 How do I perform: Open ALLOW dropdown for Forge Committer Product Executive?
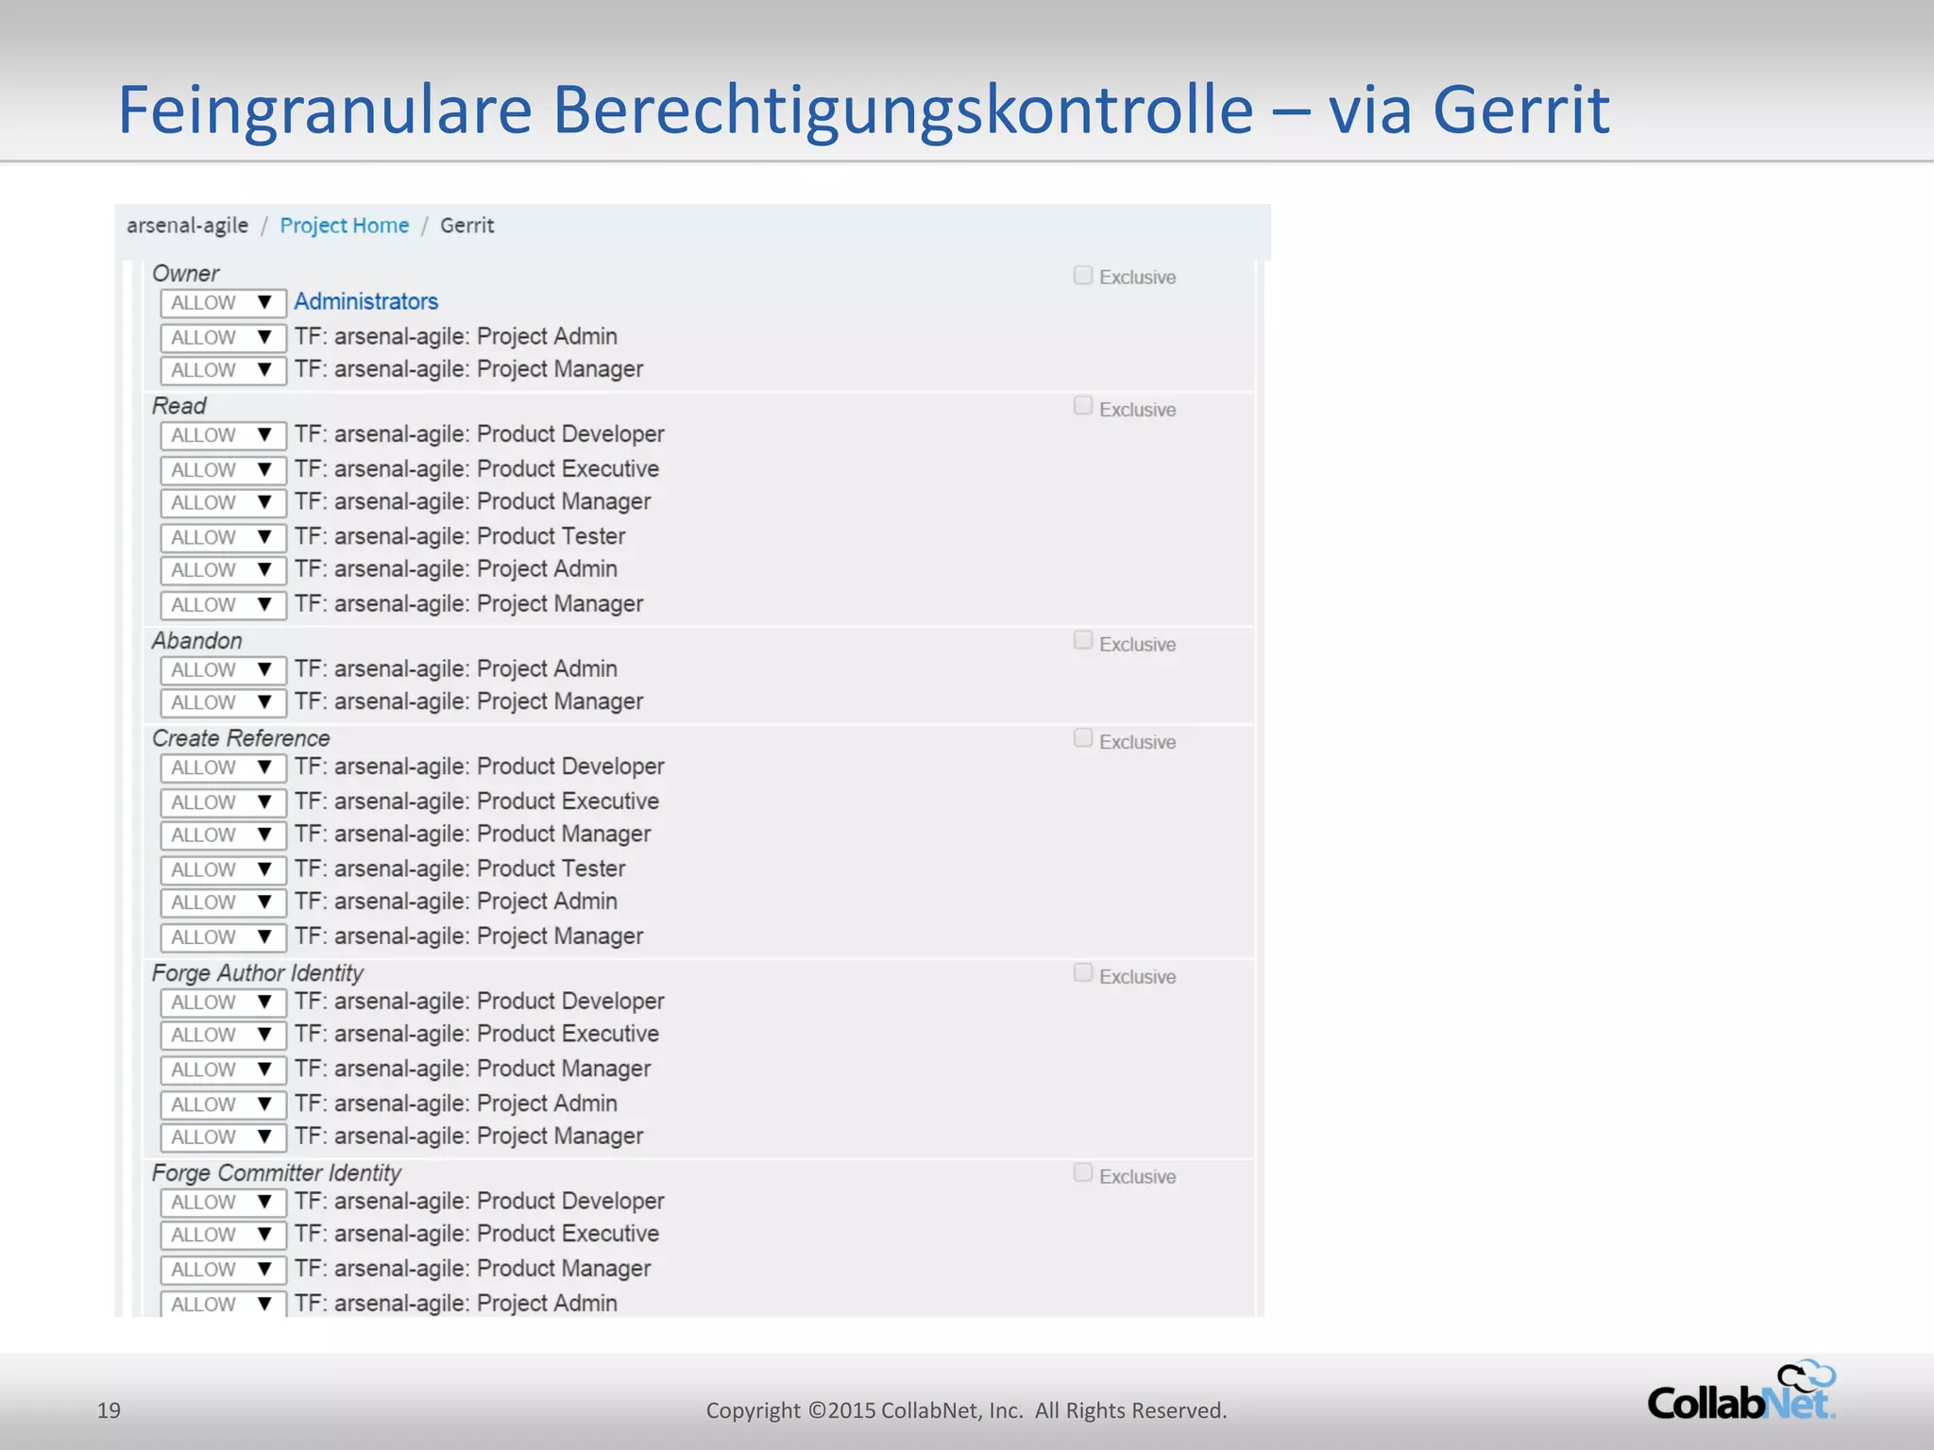(x=223, y=1235)
